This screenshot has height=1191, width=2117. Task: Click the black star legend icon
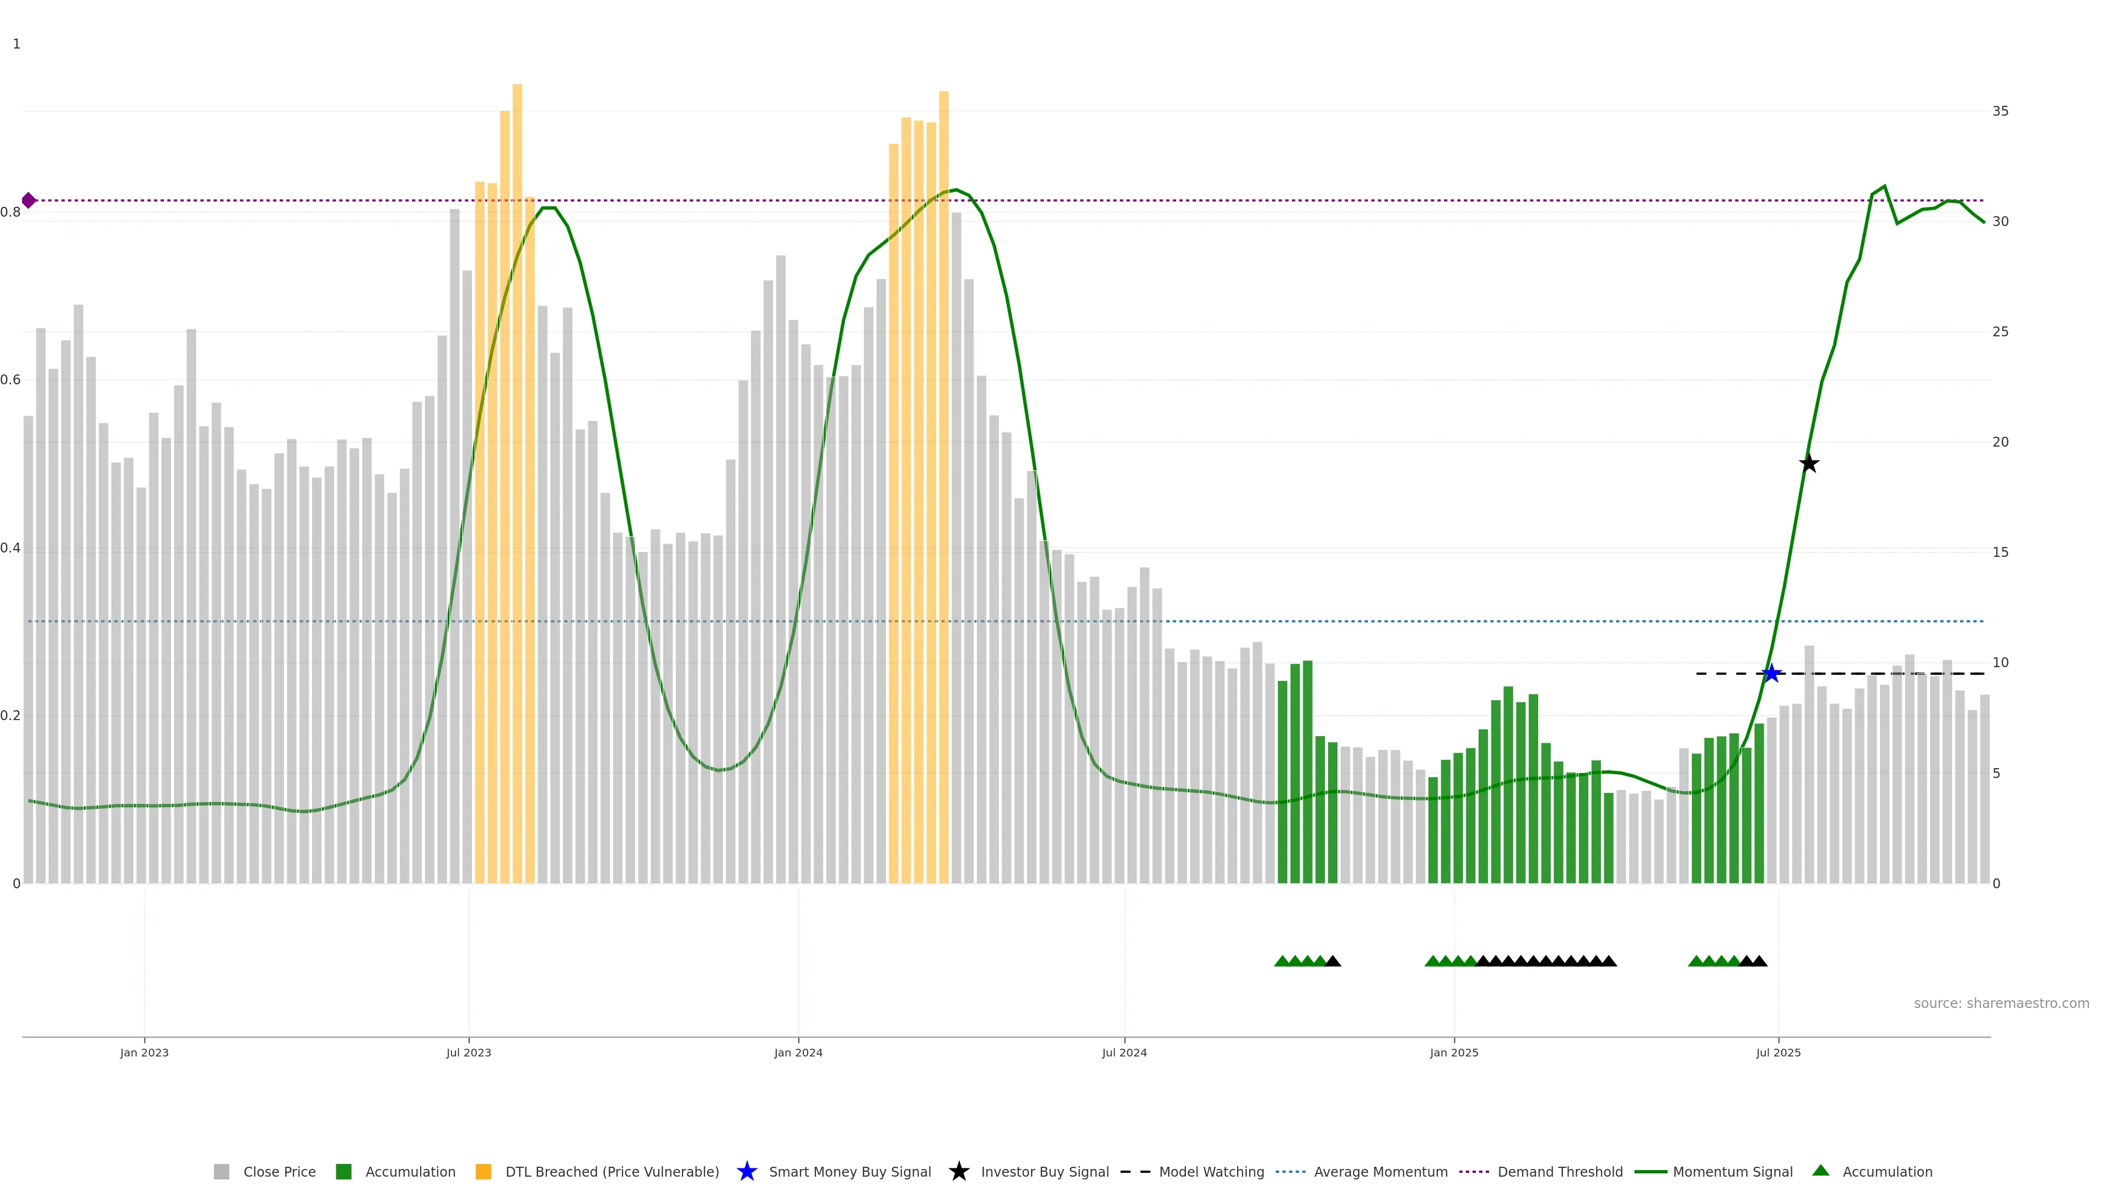958,1171
